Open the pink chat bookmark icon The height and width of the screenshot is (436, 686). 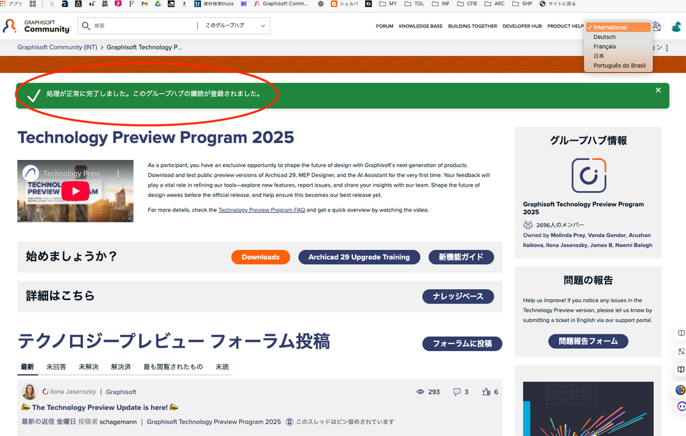(118, 4)
